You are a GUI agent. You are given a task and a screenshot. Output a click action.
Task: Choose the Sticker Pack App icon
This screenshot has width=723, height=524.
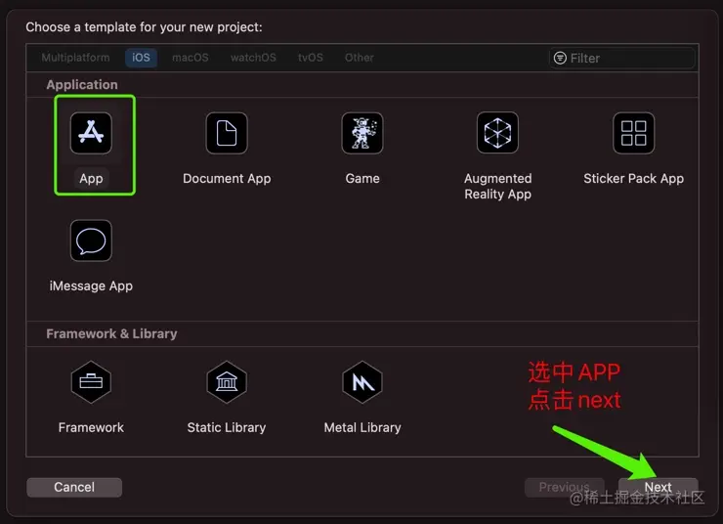[x=633, y=133]
